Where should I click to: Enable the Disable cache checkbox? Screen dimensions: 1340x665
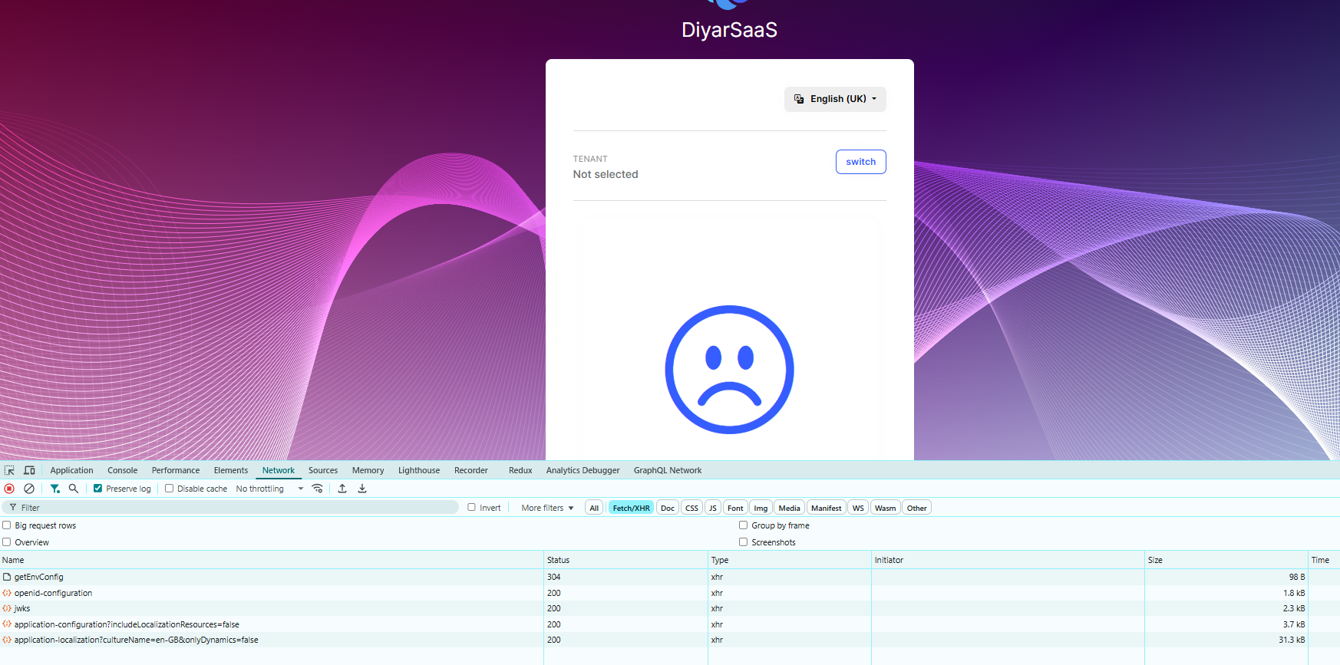pyautogui.click(x=169, y=489)
